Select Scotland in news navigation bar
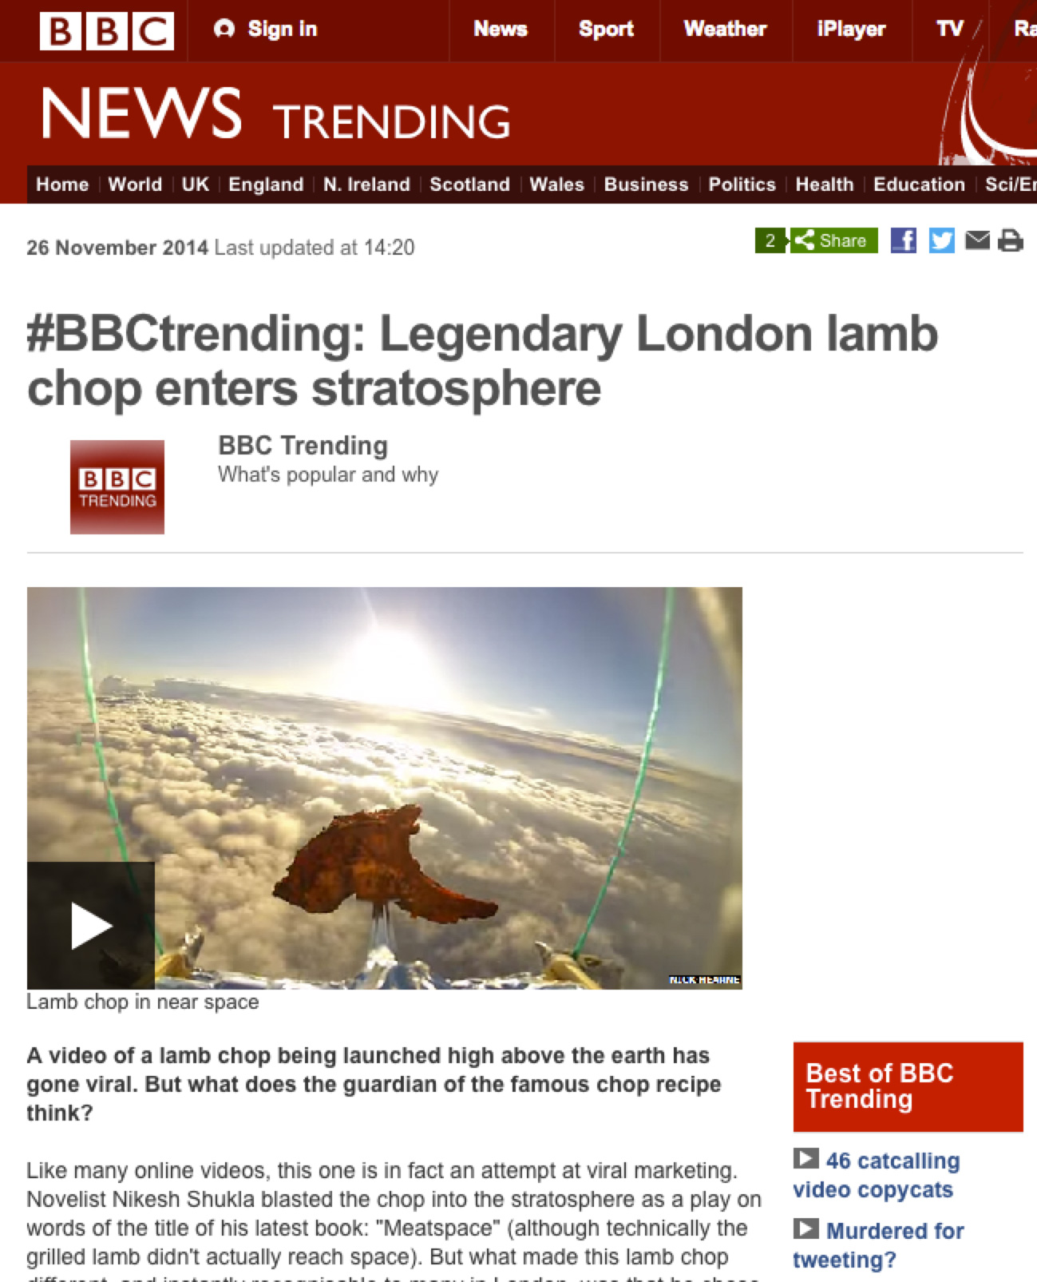1037x1282 pixels. (x=469, y=185)
